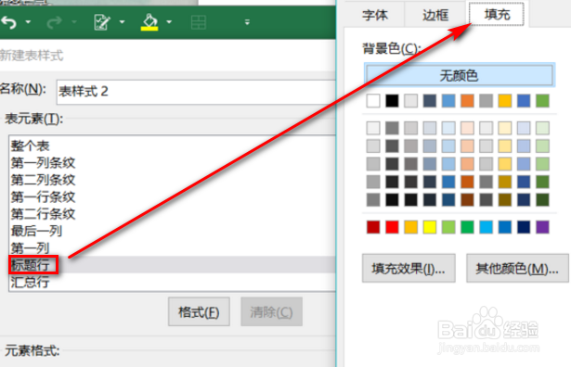
Task: Open 填充效果(I)... dialog button
Action: click(409, 269)
